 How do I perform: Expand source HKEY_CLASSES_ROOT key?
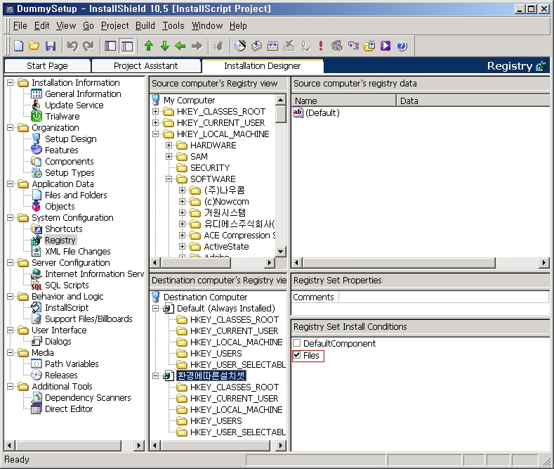point(155,111)
